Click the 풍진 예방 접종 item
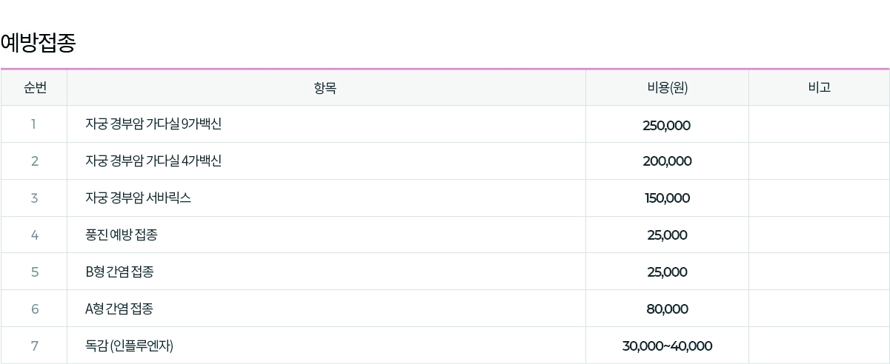The height and width of the screenshot is (364, 890). tap(122, 235)
